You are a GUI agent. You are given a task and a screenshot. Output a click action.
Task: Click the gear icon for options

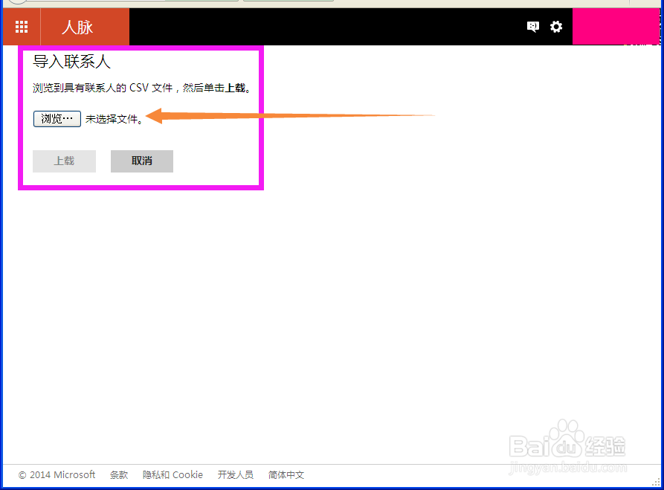point(556,26)
